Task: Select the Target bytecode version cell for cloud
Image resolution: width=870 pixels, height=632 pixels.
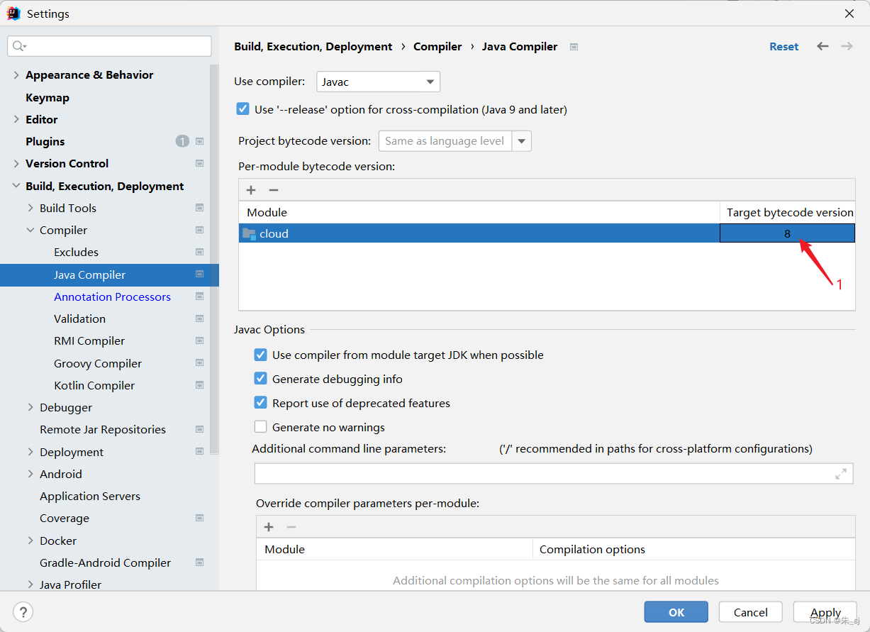Action: [x=787, y=233]
